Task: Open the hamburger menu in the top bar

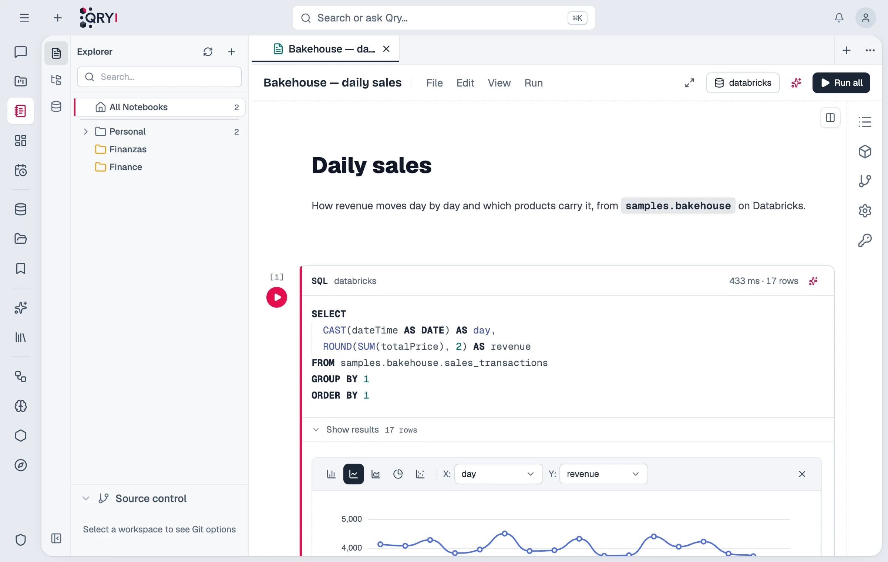Action: tap(24, 18)
